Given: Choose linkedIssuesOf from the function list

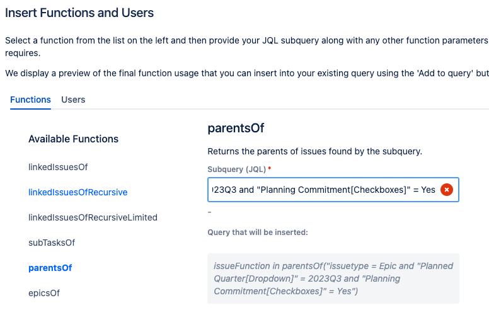Looking at the screenshot, I should pos(58,167).
